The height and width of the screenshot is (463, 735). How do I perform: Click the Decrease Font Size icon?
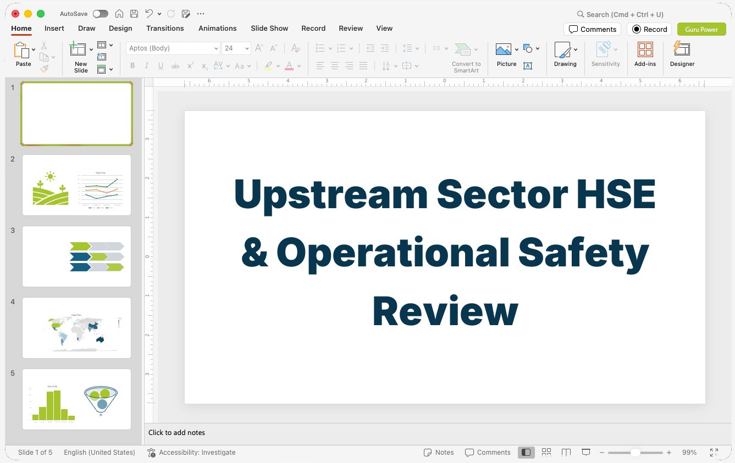[x=273, y=48]
